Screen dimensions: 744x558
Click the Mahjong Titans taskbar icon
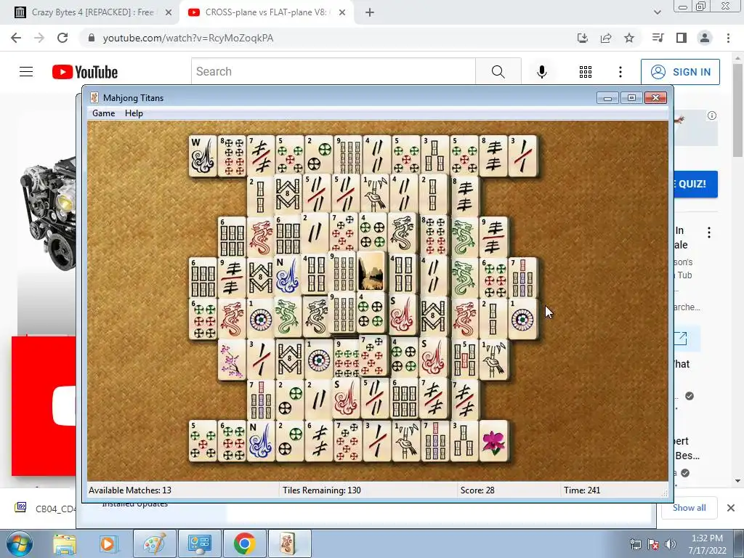(289, 543)
